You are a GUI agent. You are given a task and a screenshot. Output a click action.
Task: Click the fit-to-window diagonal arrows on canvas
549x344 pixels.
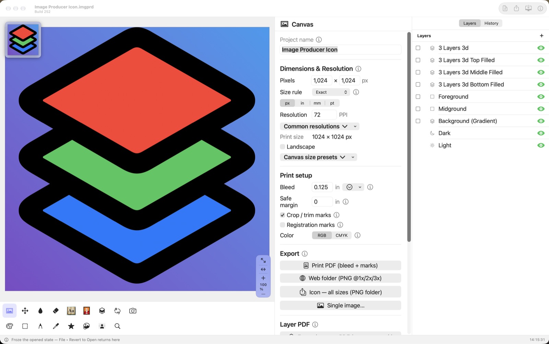[x=263, y=260]
